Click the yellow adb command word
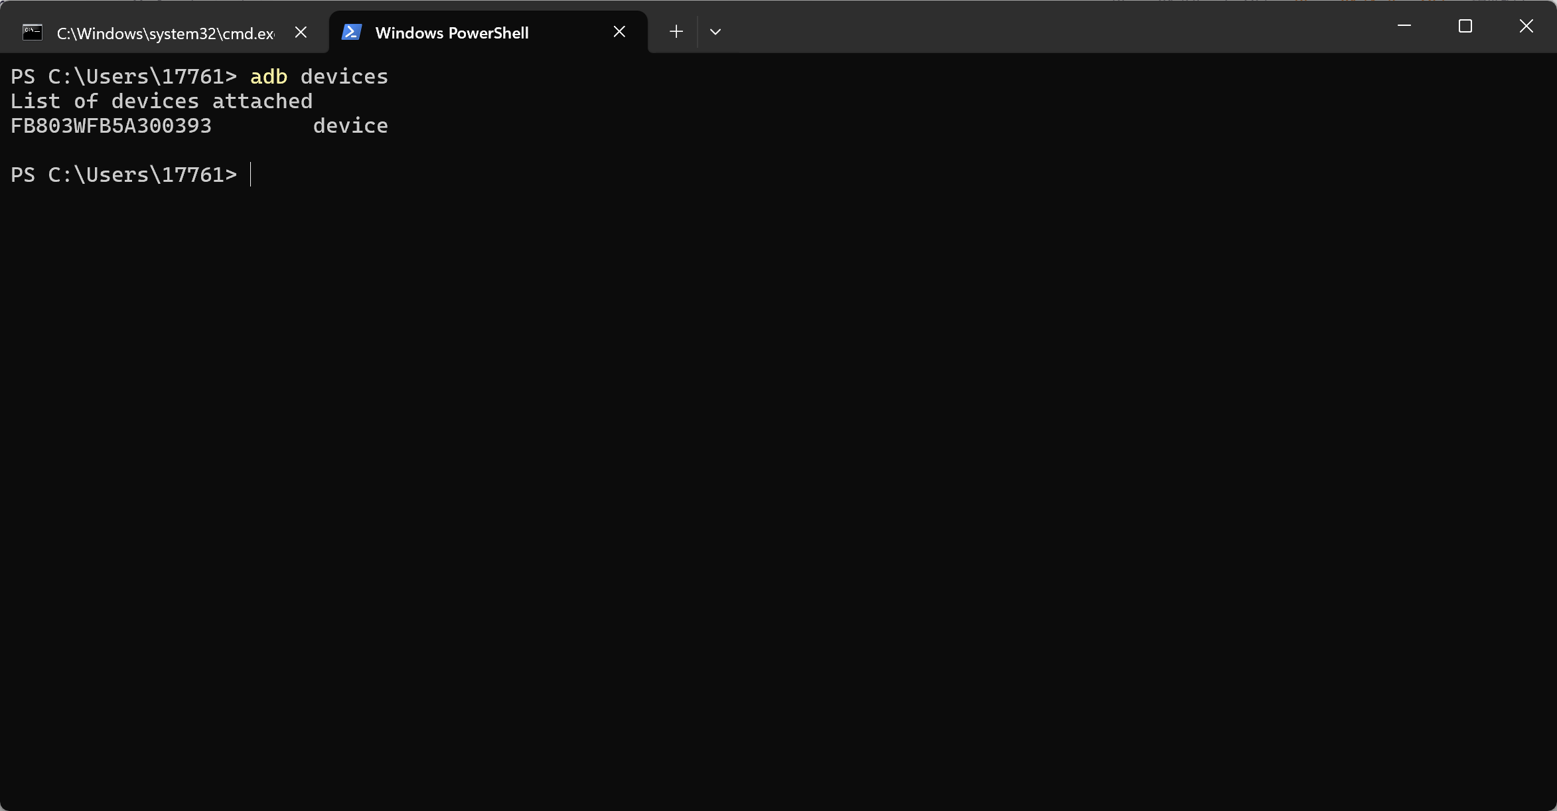This screenshot has width=1557, height=811. click(268, 77)
